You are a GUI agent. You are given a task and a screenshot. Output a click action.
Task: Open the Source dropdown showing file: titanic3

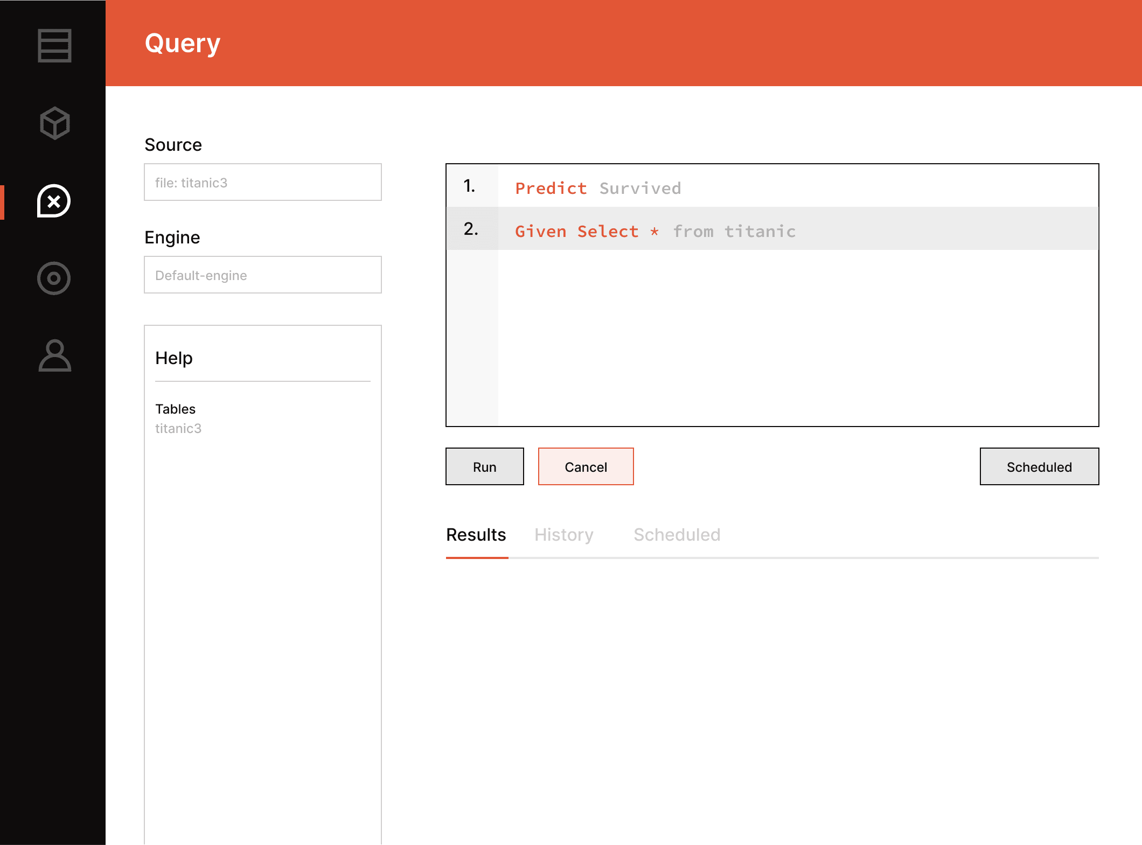tap(262, 183)
